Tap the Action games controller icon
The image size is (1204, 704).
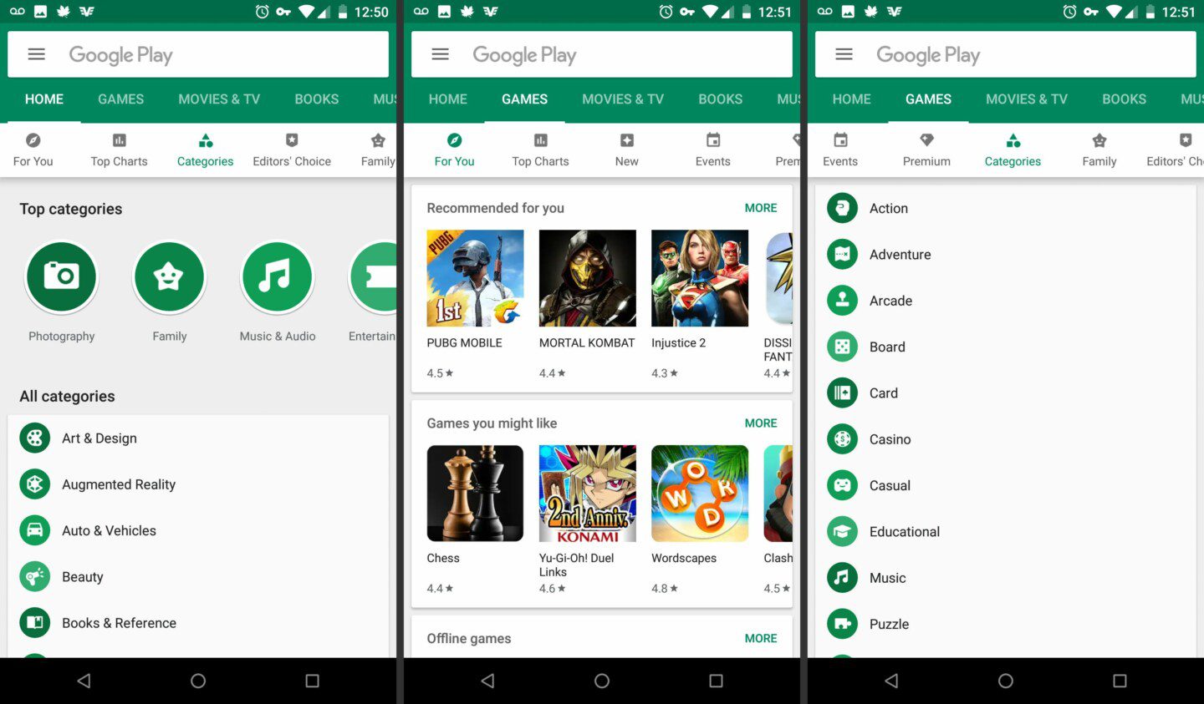point(841,208)
